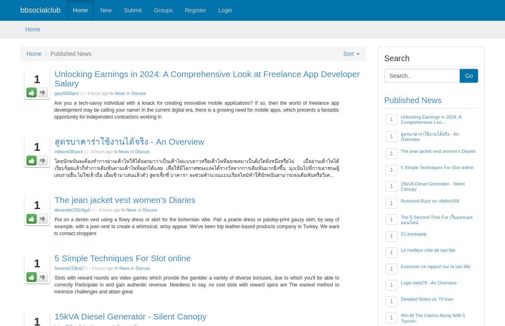Expand sort options next to Published News

tap(351, 54)
